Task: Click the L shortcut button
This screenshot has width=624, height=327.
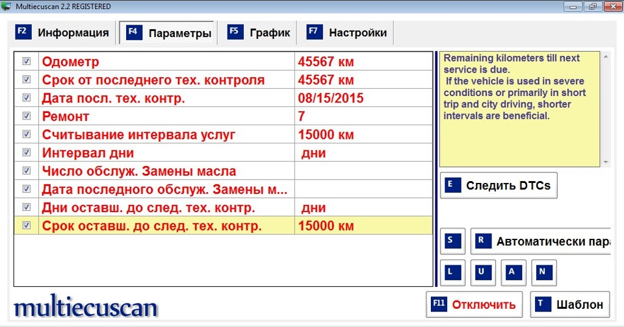Action: pyautogui.click(x=452, y=272)
